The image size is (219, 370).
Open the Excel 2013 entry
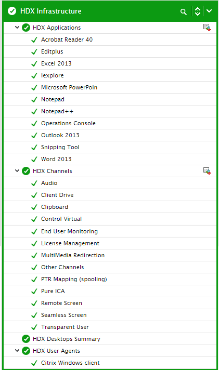pos(56,63)
